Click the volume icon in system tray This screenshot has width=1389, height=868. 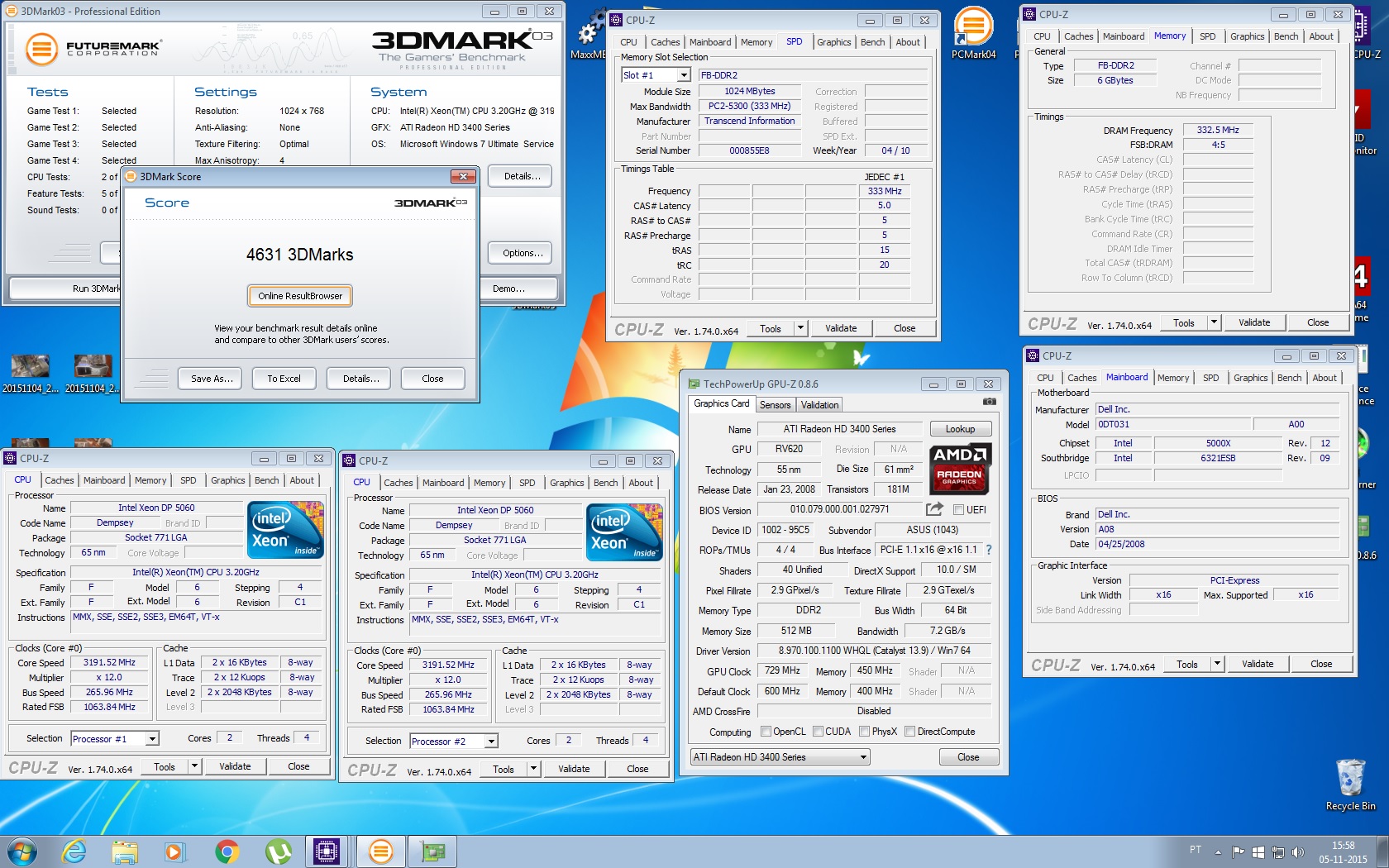pos(1298,852)
